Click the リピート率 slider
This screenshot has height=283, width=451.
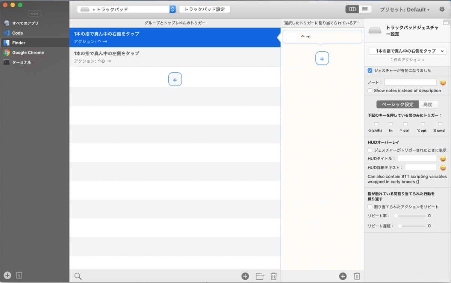point(410,216)
